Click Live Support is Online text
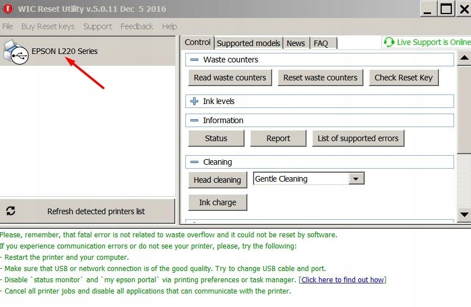Screen dimensions: 471x307 (x=434, y=42)
